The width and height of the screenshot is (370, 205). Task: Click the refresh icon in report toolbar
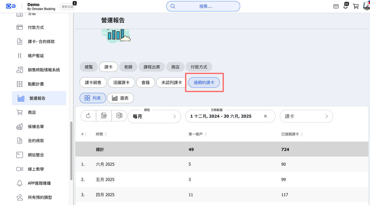tap(88, 116)
